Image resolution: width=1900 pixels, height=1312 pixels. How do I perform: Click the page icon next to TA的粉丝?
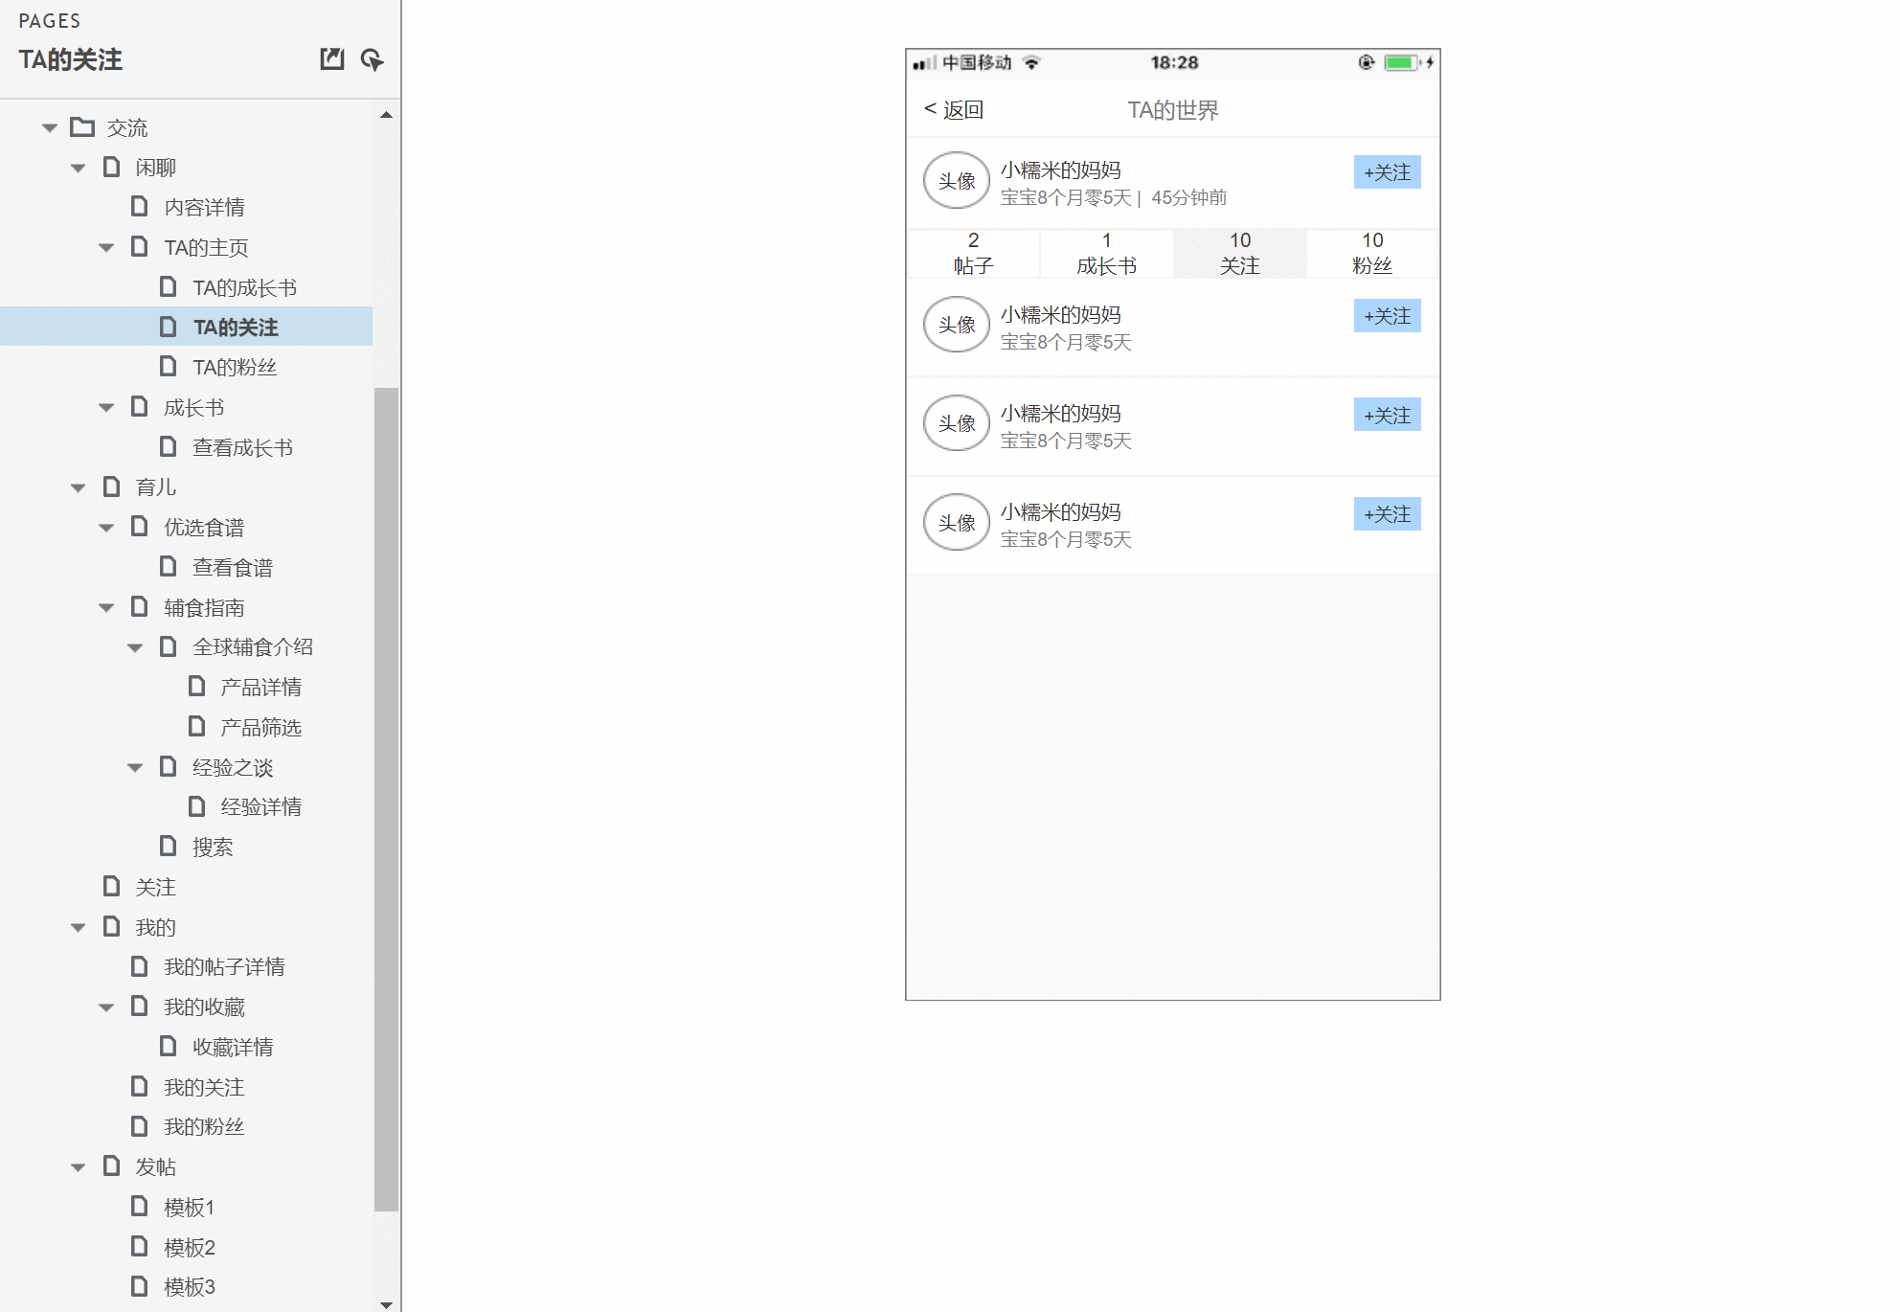click(169, 366)
